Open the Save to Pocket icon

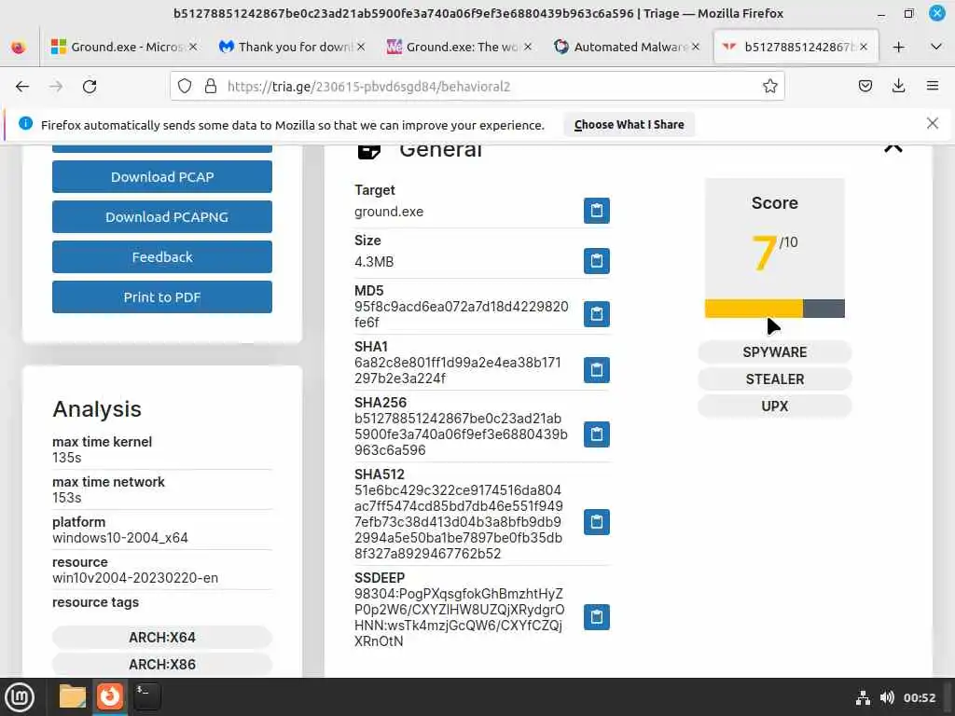click(x=865, y=87)
